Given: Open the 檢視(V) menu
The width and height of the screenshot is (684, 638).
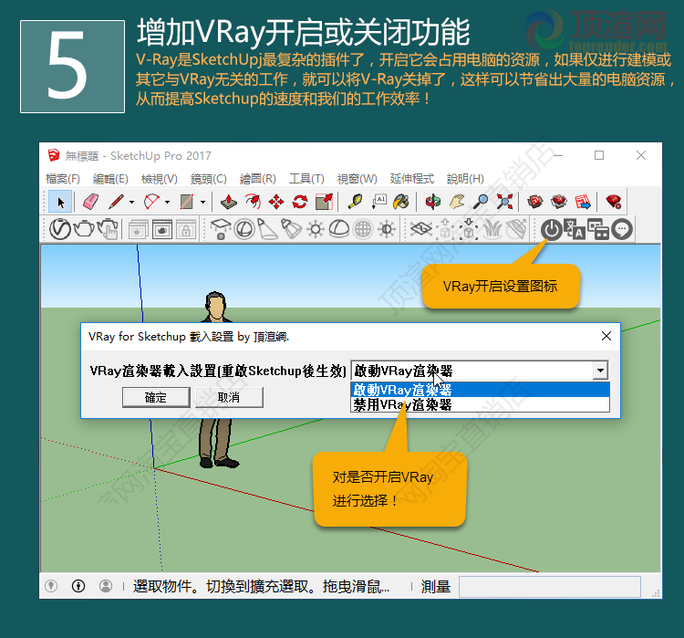Looking at the screenshot, I should pyautogui.click(x=160, y=179).
